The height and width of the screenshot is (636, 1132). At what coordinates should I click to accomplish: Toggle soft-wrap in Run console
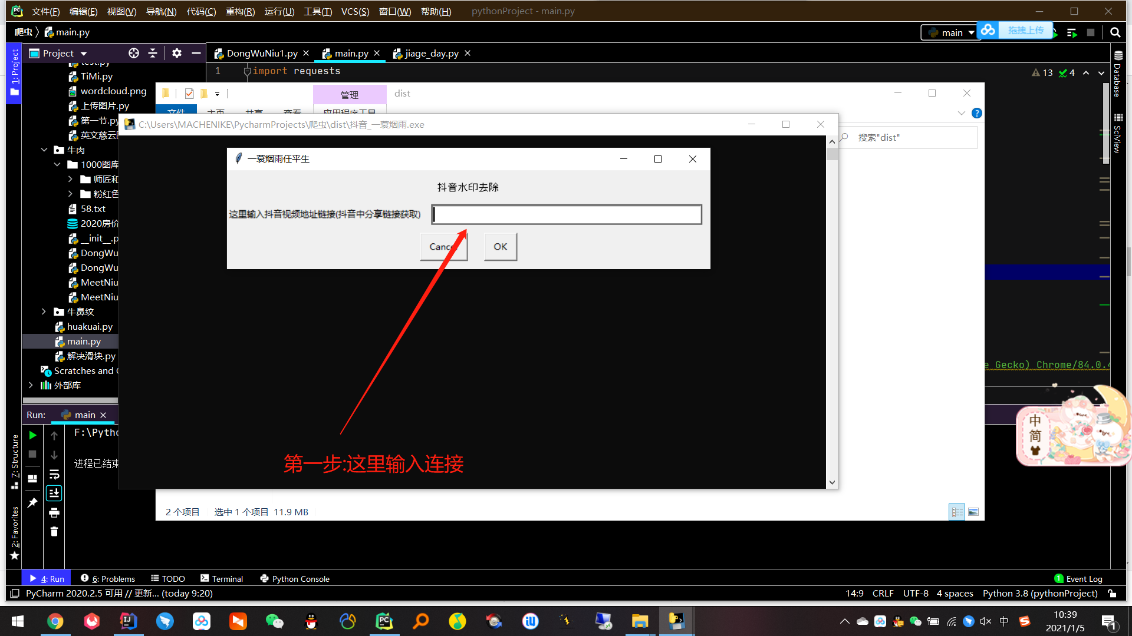click(x=54, y=474)
